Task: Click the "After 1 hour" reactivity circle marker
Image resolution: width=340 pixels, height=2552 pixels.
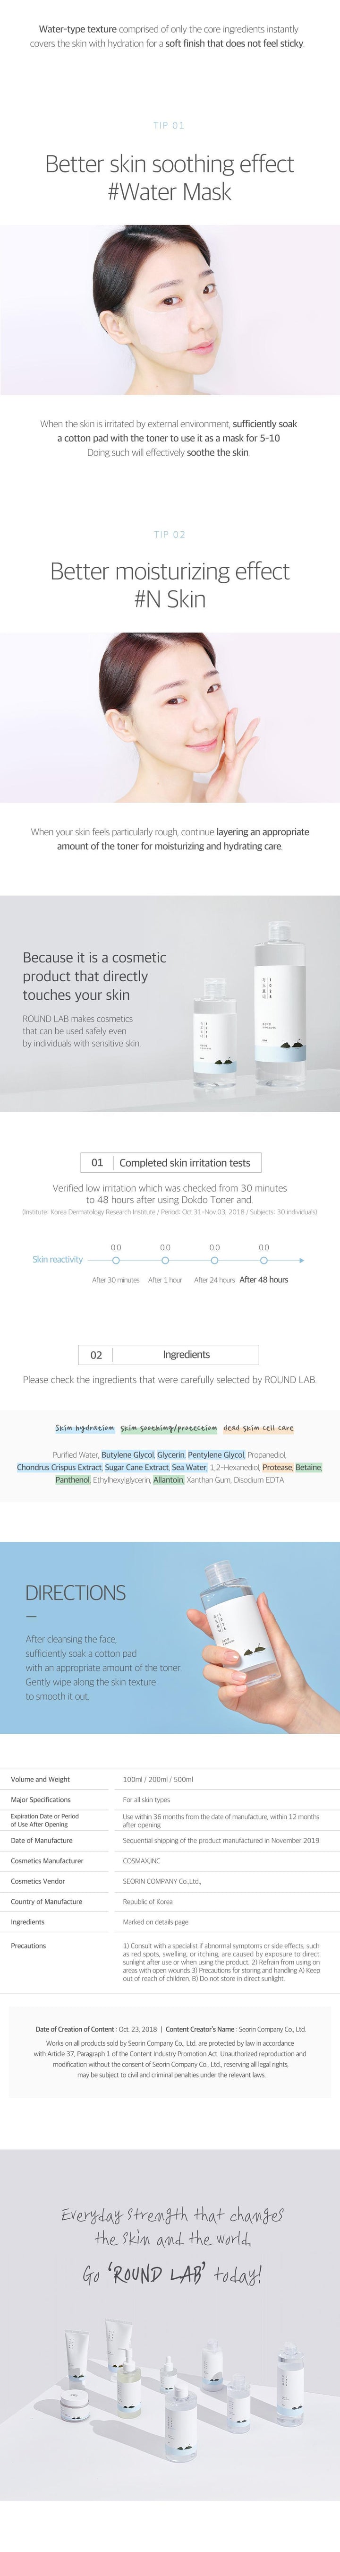Action: pos(165,1260)
